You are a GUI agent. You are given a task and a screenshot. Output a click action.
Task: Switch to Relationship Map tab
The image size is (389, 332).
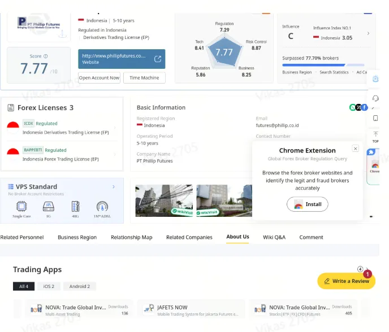pos(132,237)
